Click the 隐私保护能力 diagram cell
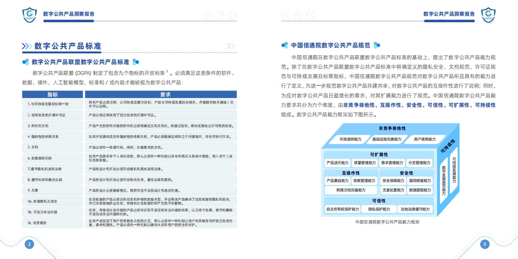518x259 pixels. [x=379, y=209]
